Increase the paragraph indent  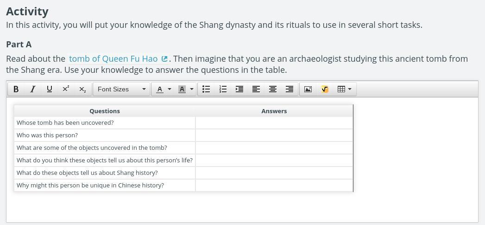tap(239, 89)
